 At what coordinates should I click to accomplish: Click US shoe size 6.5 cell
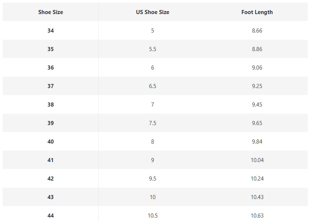click(152, 86)
